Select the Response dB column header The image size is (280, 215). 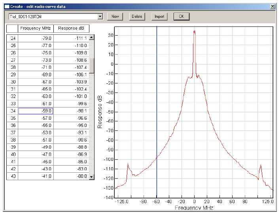(71, 28)
